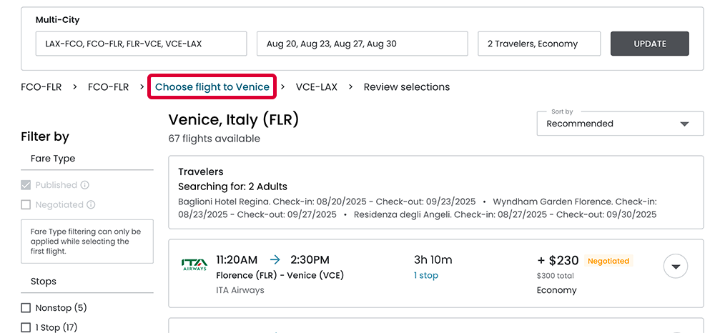Click the multi-city route input field
715x333 pixels.
tap(141, 44)
